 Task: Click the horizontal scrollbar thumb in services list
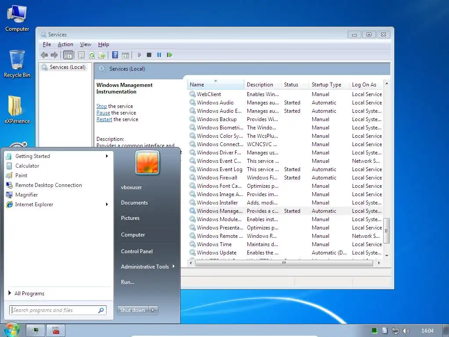(x=284, y=263)
